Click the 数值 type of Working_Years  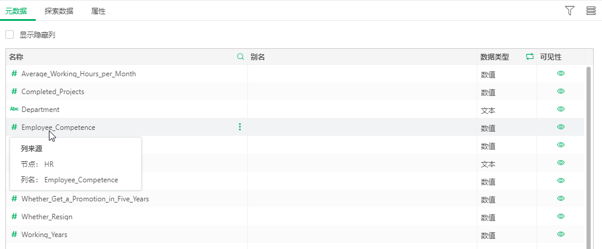pyautogui.click(x=488, y=235)
